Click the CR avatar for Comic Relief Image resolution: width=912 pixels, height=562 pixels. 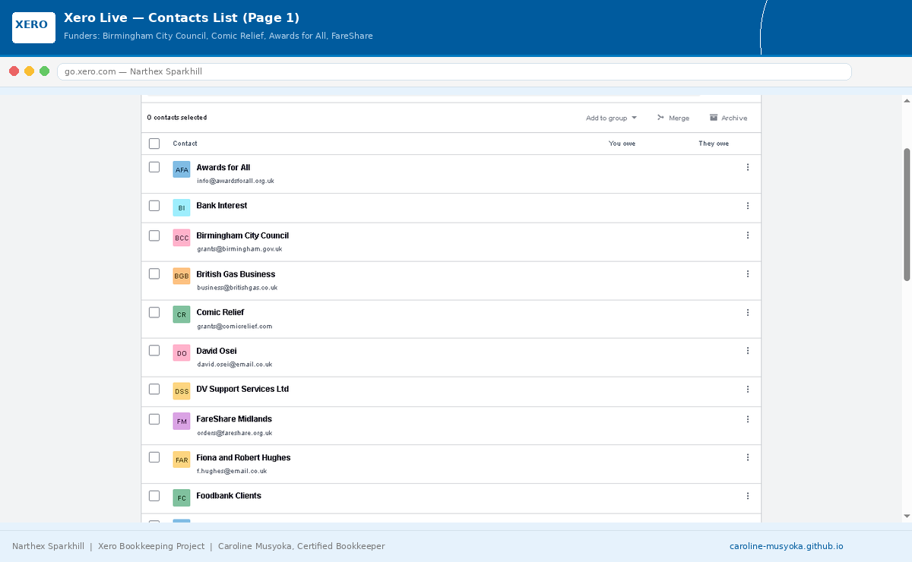pos(182,314)
